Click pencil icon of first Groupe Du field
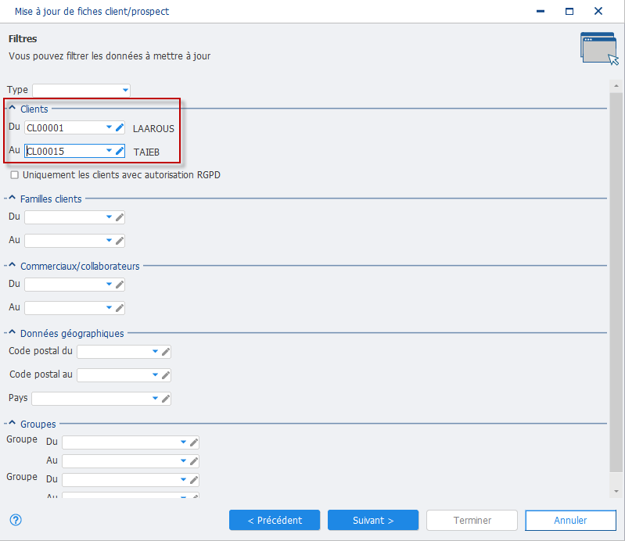This screenshot has width=625, height=541. point(194,442)
